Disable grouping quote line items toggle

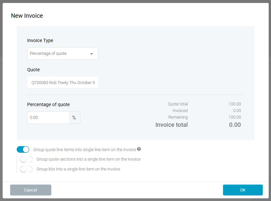[x=23, y=150]
